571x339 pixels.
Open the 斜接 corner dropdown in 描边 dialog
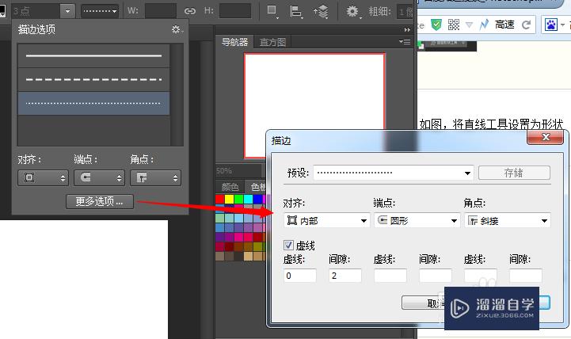click(x=508, y=221)
